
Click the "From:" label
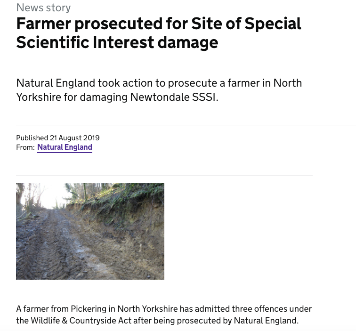pyautogui.click(x=25, y=147)
